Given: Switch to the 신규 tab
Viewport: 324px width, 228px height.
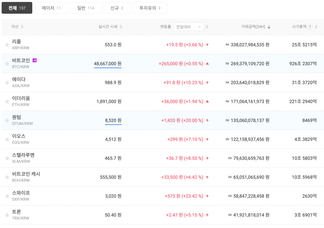Looking at the screenshot, I should 117,8.
